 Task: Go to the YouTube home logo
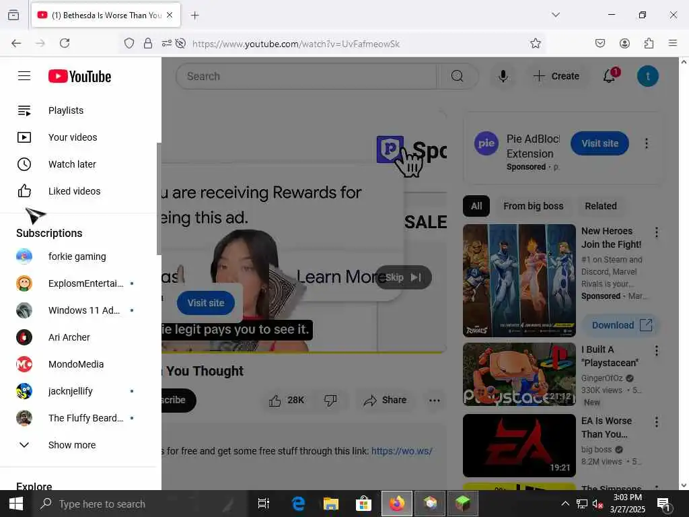click(79, 76)
